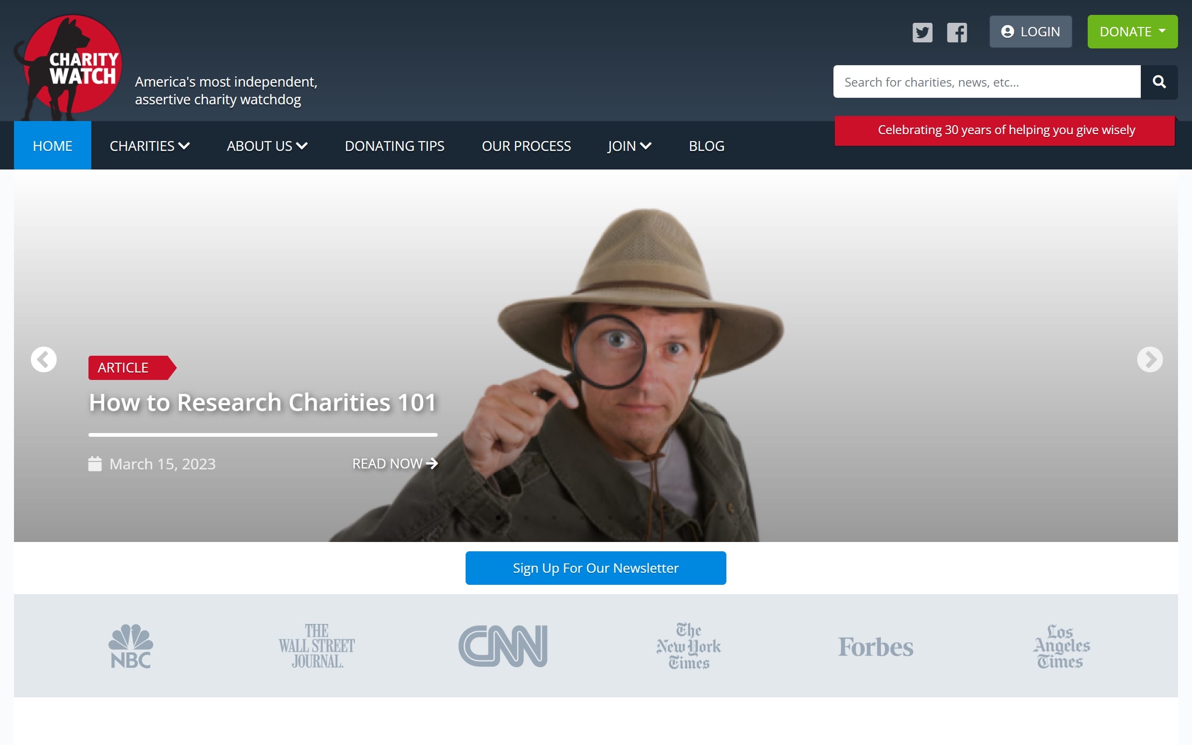1192x745 pixels.
Task: Click the Wall Street Journal logo
Action: pos(317,646)
